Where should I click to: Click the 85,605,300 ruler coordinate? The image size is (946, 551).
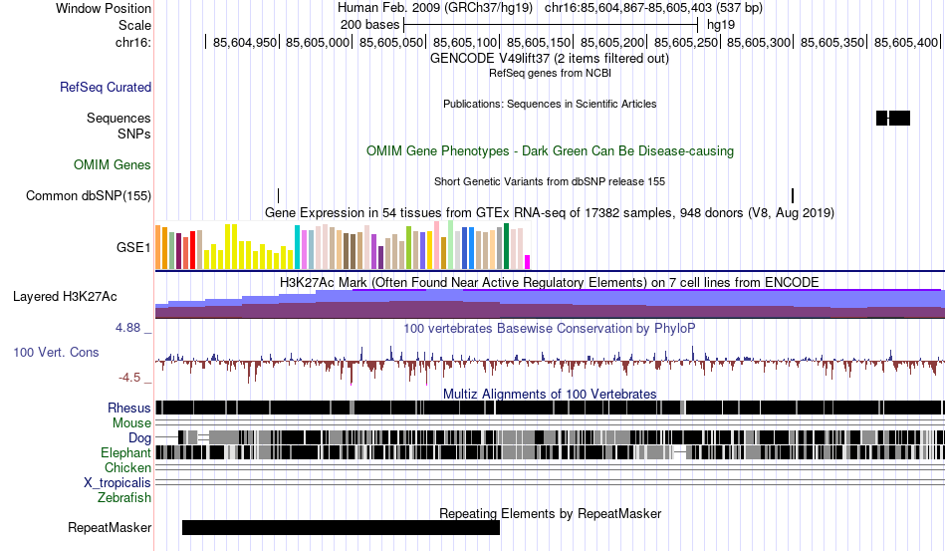[759, 42]
